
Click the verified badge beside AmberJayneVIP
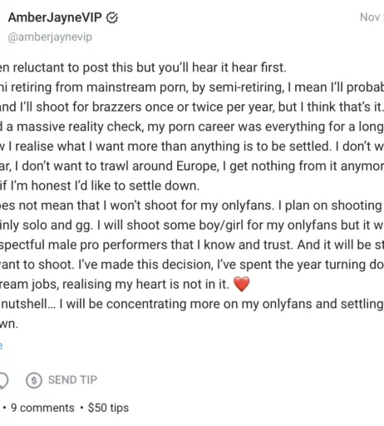112,17
